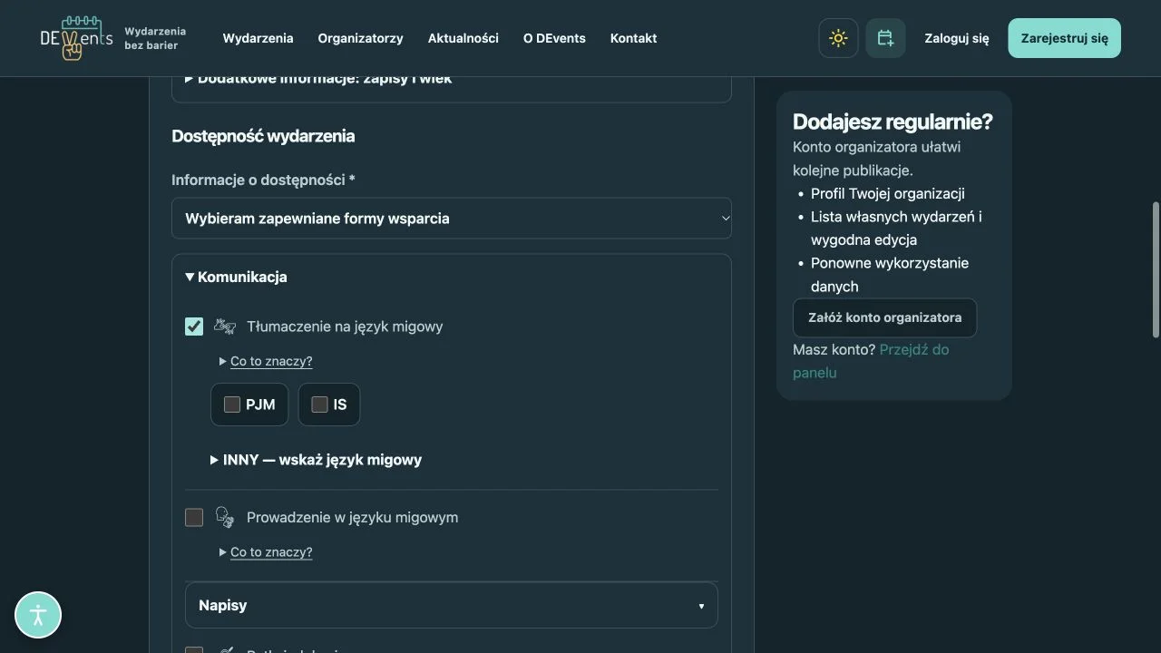Go to Organizatorzy page

pyautogui.click(x=360, y=38)
